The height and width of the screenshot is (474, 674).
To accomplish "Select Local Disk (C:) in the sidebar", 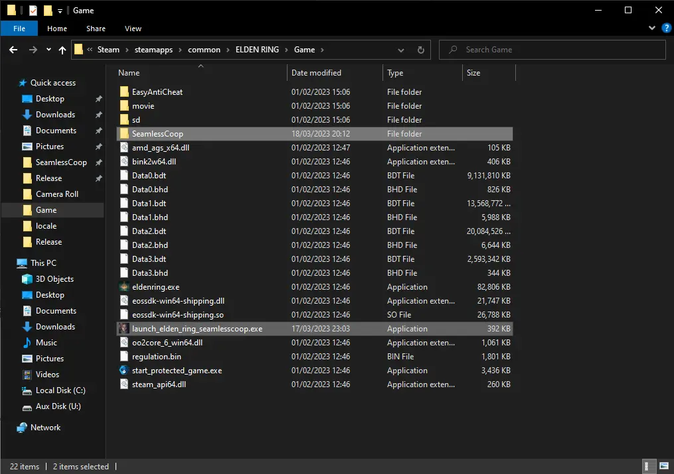I will pyautogui.click(x=60, y=390).
